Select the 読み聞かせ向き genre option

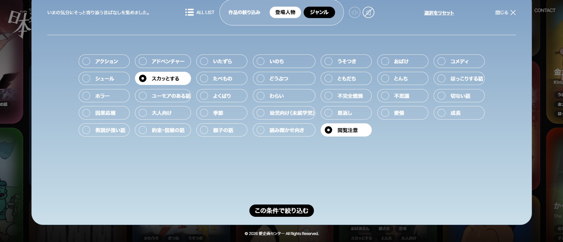click(x=284, y=130)
